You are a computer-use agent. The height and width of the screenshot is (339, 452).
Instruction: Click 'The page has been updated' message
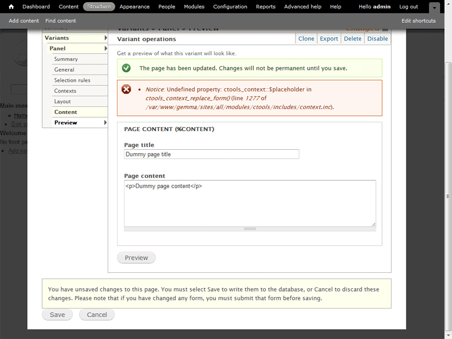[244, 68]
